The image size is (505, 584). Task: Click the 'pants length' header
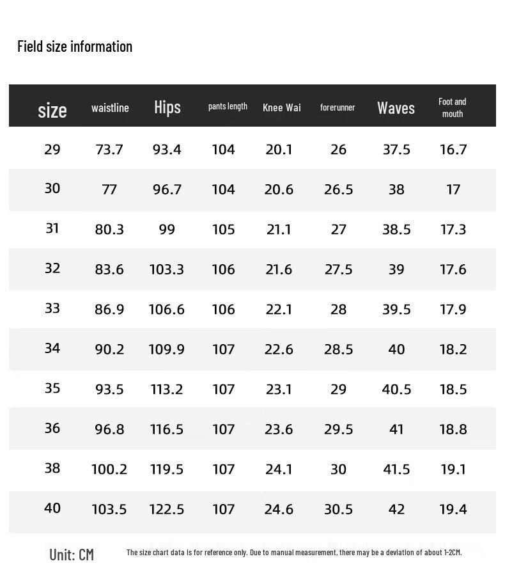228,106
